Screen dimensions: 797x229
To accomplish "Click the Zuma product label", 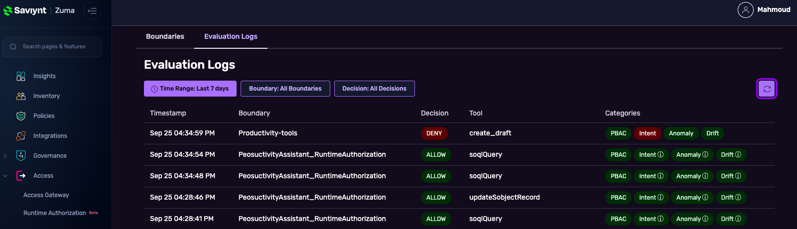I will [65, 10].
